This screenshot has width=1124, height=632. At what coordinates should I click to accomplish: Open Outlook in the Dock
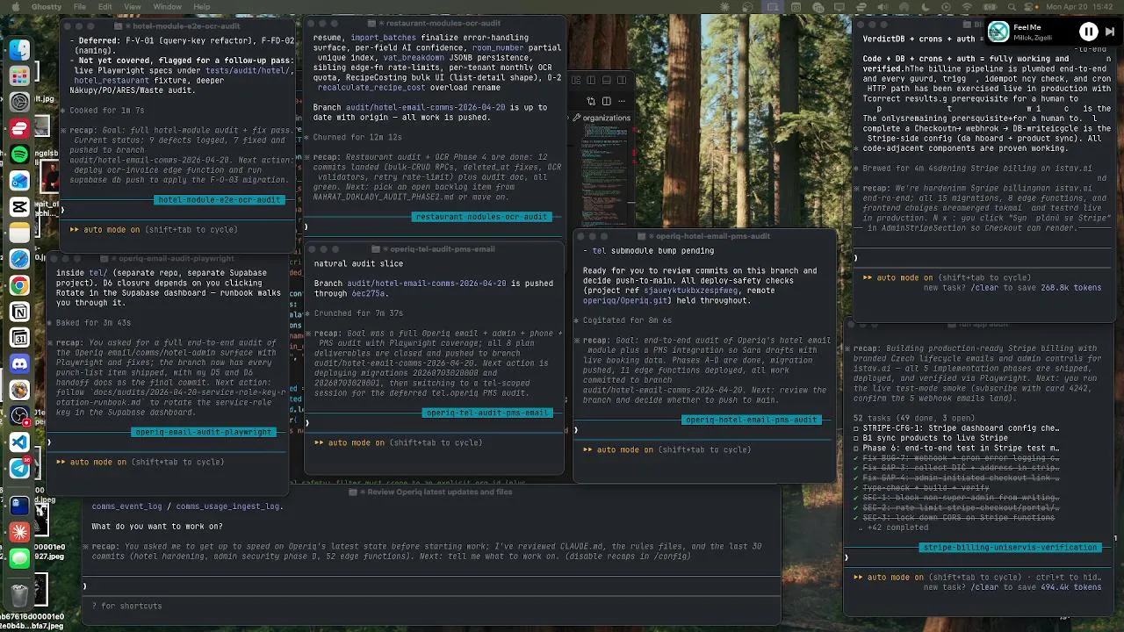click(x=19, y=181)
